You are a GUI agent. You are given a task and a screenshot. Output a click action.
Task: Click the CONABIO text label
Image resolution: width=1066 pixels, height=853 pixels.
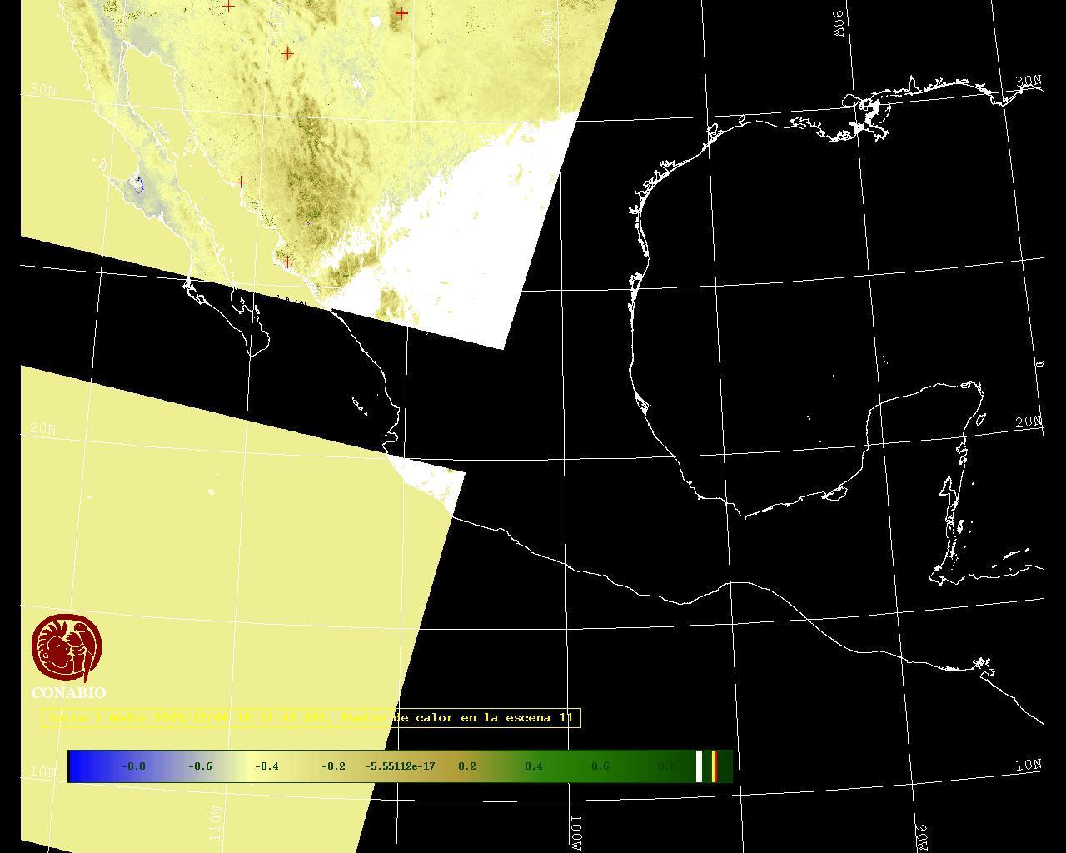(68, 693)
